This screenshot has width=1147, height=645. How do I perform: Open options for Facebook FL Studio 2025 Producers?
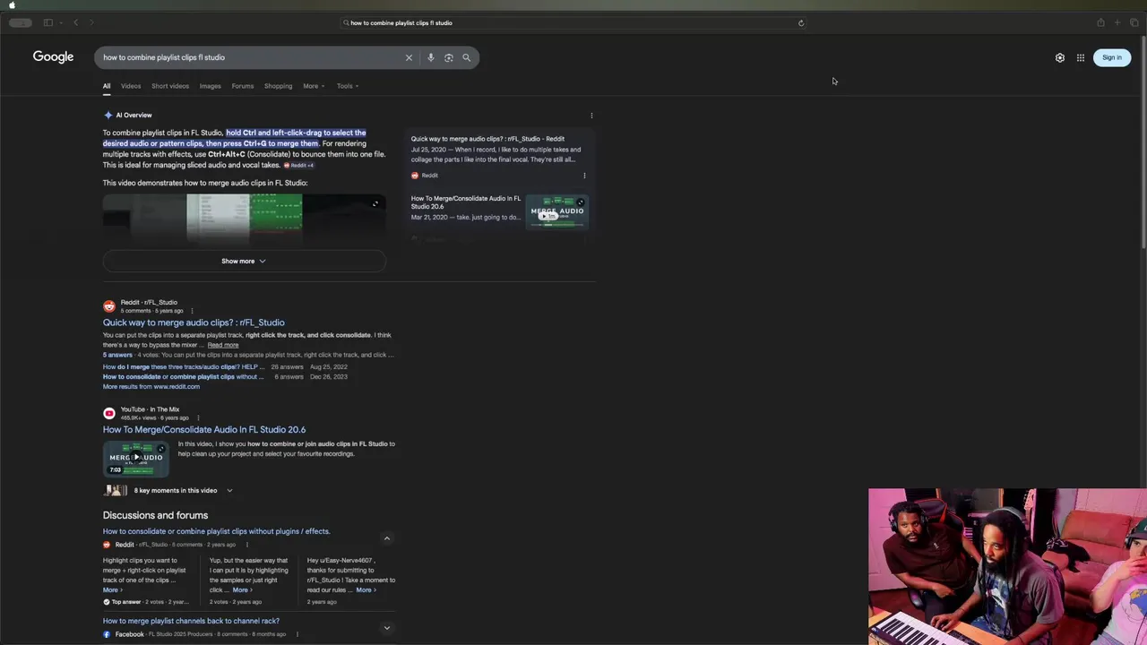click(297, 634)
